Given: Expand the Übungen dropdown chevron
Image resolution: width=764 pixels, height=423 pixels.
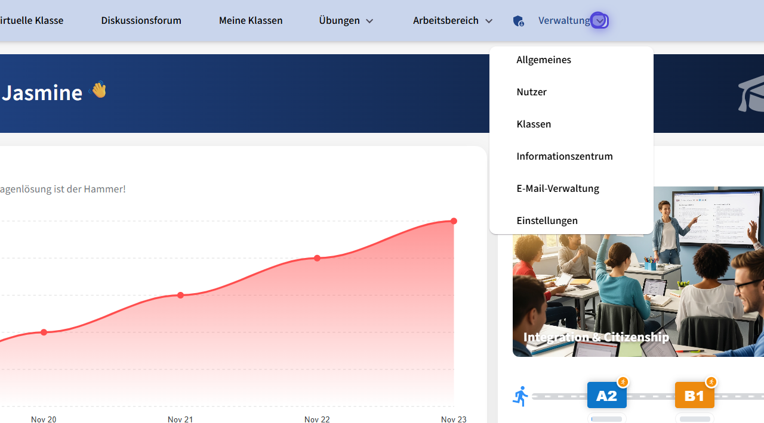Looking at the screenshot, I should (369, 21).
